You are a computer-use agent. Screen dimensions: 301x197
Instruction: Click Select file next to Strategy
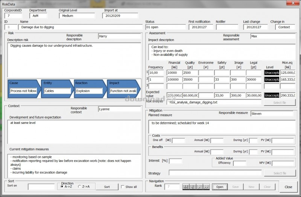click(280, 173)
